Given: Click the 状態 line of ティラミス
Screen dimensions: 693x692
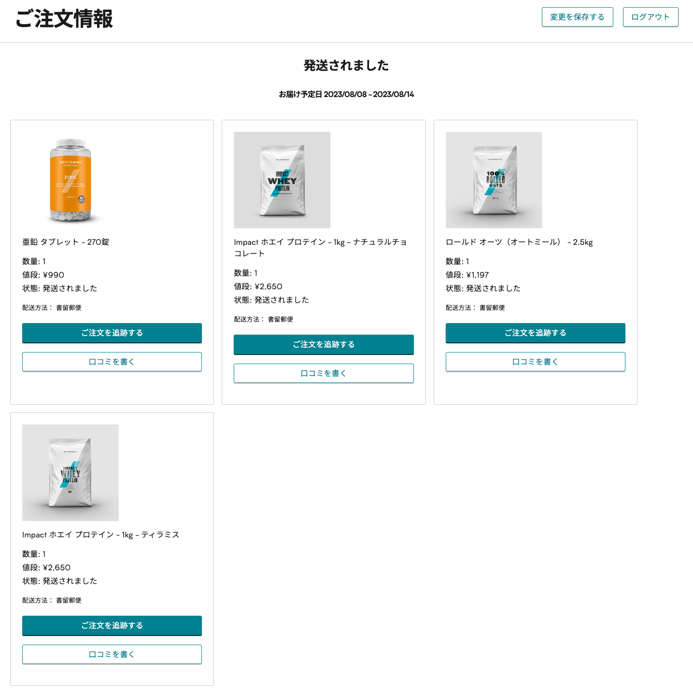Looking at the screenshot, I should (60, 581).
